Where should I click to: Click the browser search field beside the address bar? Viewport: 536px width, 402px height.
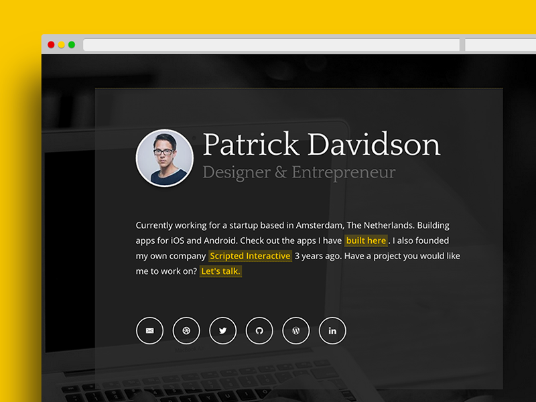click(x=500, y=45)
